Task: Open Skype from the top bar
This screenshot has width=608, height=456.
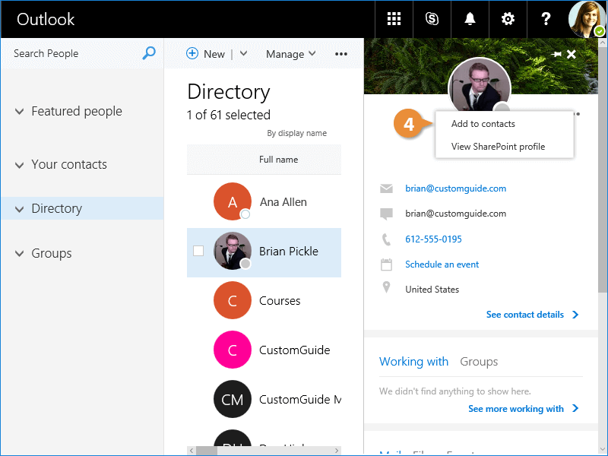Action: (432, 19)
